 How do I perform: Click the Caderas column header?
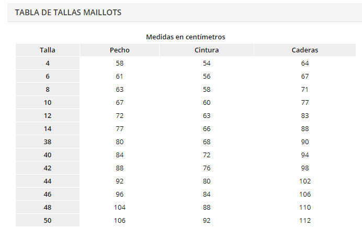(x=305, y=50)
